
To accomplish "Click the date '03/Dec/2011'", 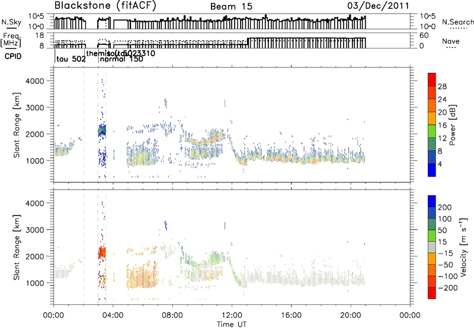I will tap(378, 6).
